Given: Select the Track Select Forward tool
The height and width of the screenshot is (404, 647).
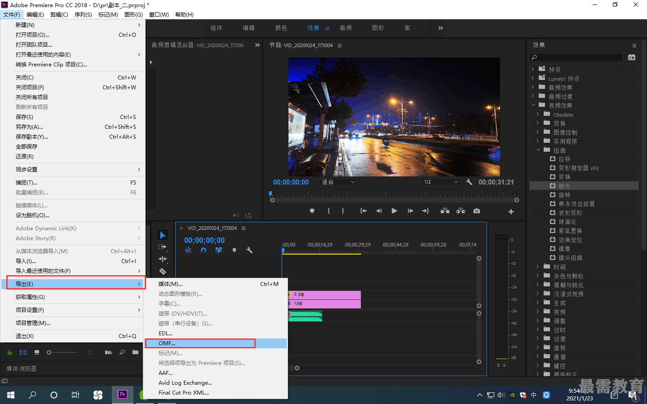Looking at the screenshot, I should (163, 247).
